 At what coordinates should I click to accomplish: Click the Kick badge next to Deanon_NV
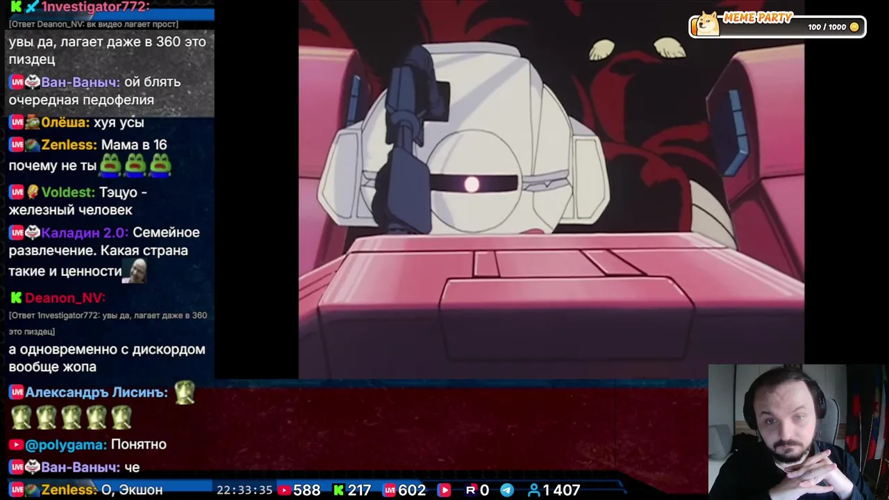pos(15,298)
